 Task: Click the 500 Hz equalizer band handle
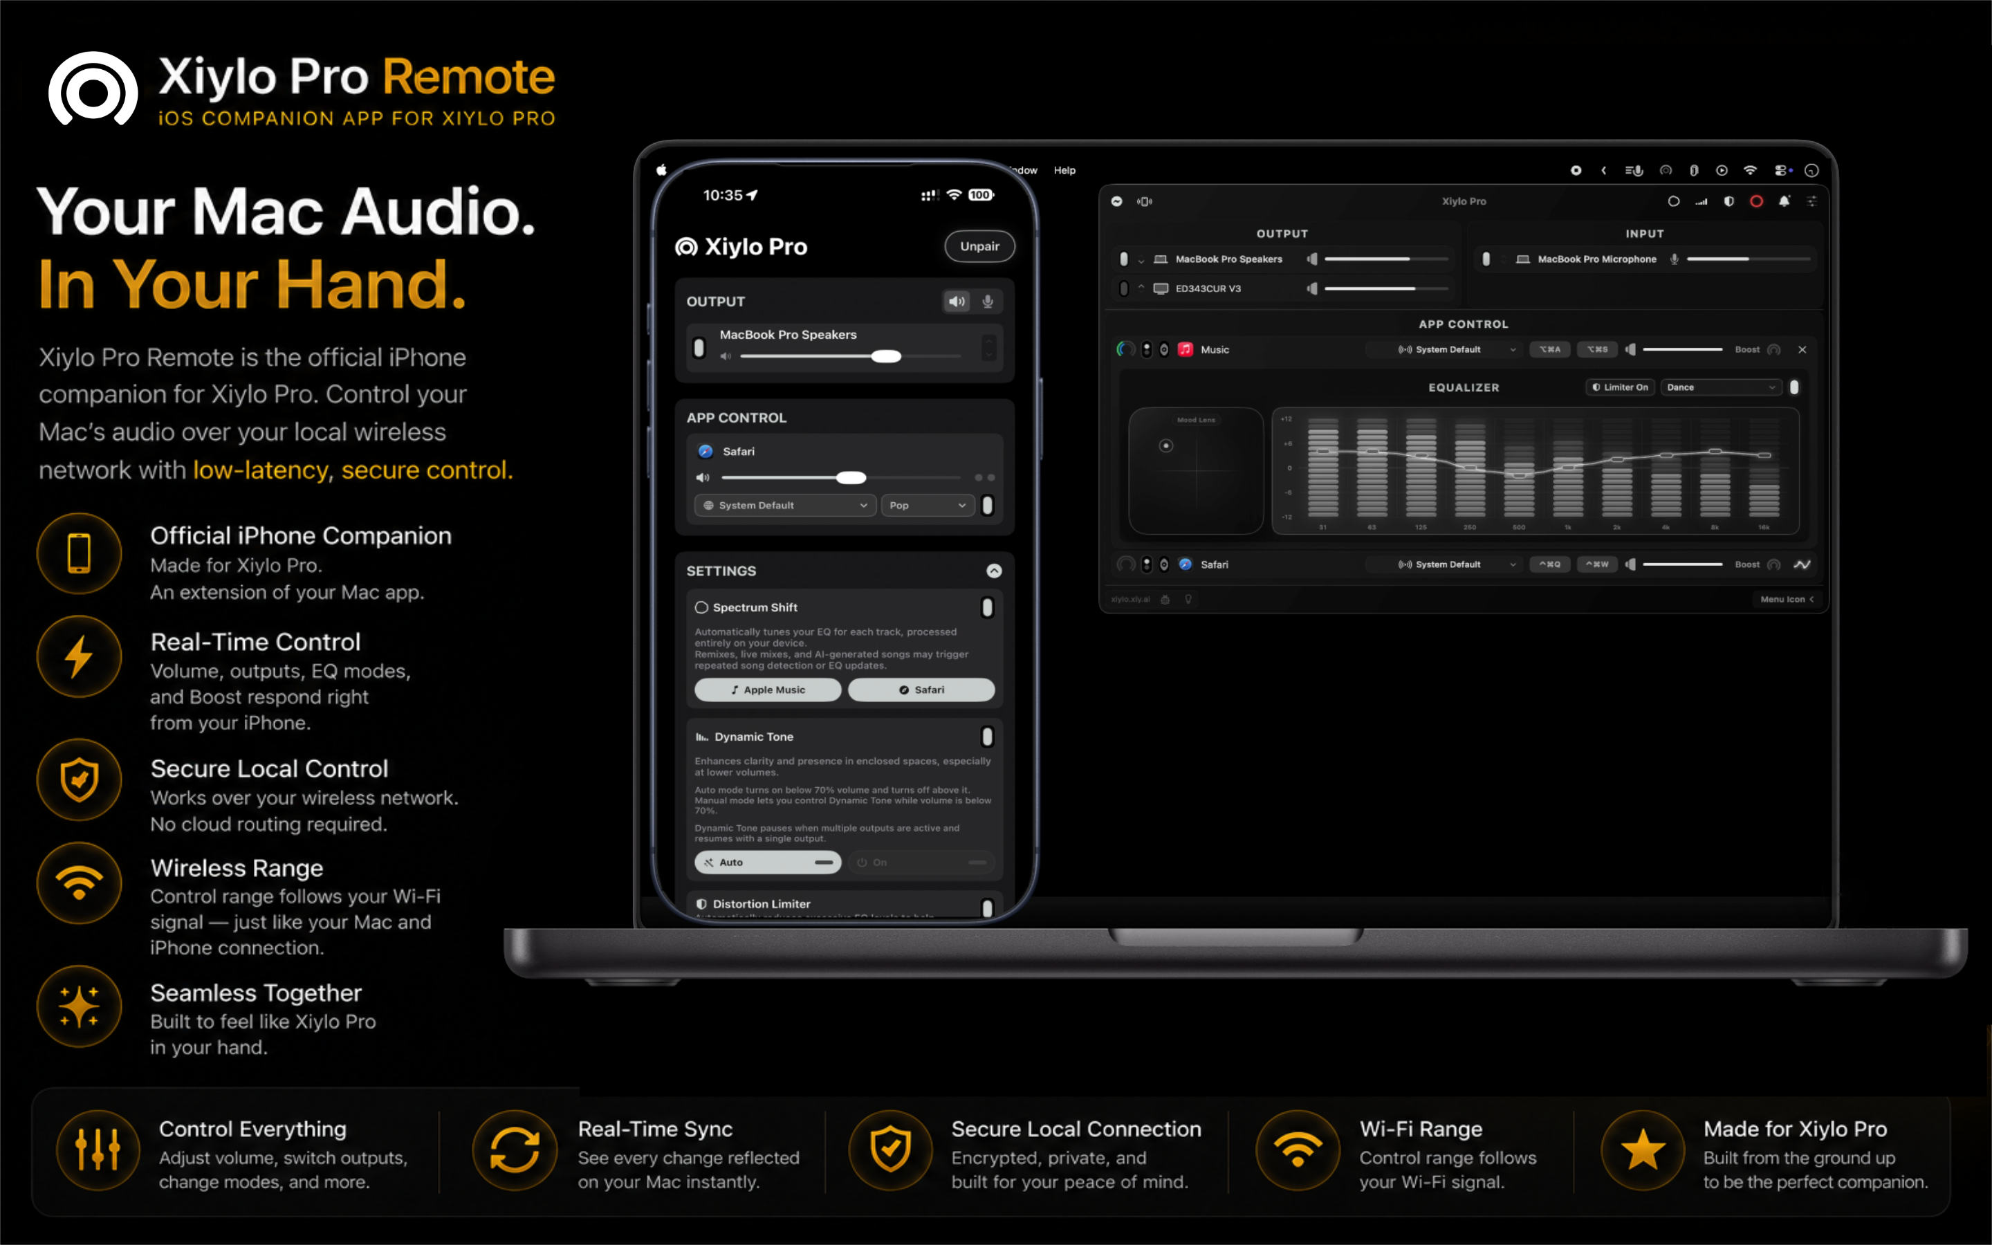click(1519, 475)
